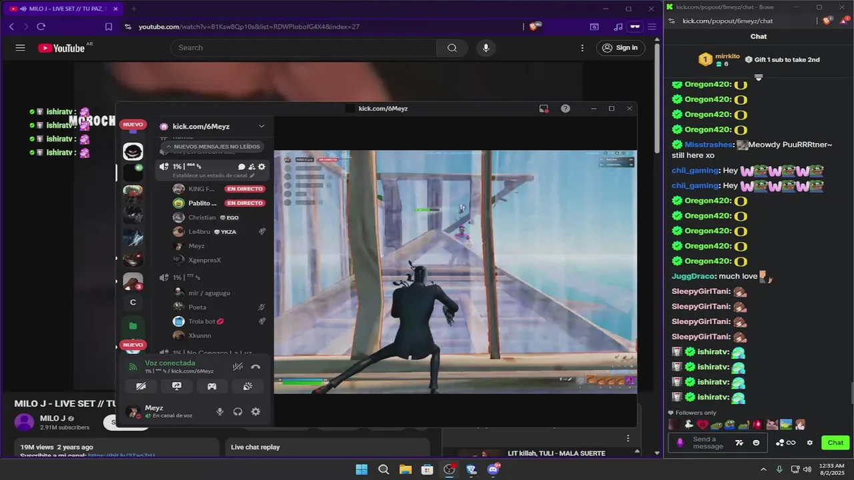The width and height of the screenshot is (854, 480).
Task: Open File Explorer from taskbar
Action: 405,469
